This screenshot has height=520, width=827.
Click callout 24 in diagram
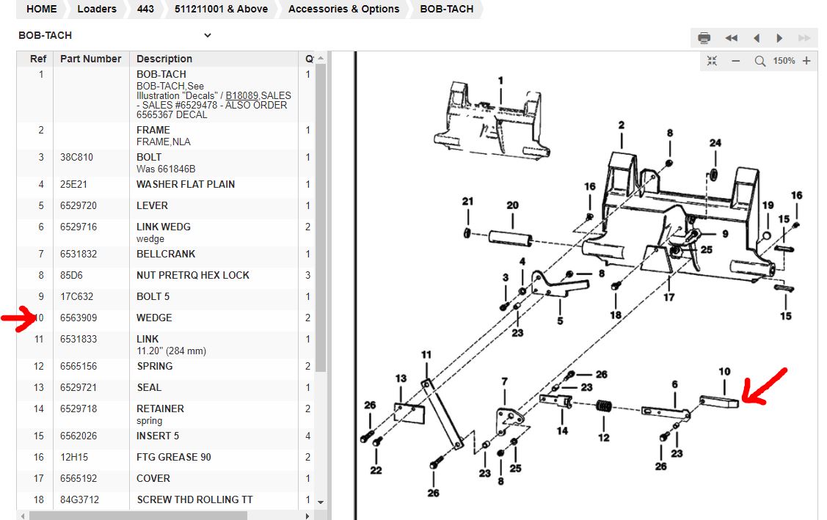click(715, 143)
